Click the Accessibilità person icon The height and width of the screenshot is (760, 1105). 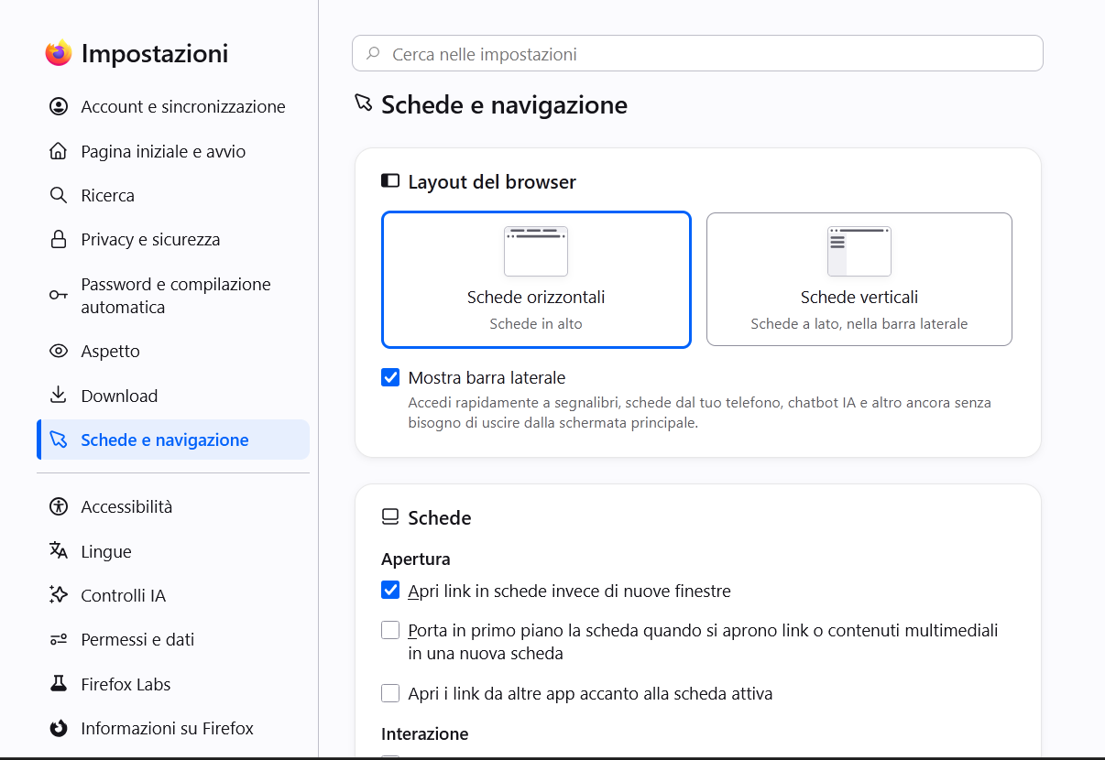[x=59, y=506]
